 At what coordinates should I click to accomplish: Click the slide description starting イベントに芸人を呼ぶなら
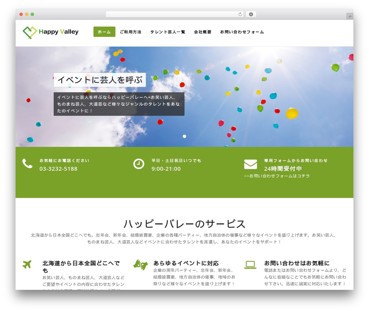tap(119, 104)
